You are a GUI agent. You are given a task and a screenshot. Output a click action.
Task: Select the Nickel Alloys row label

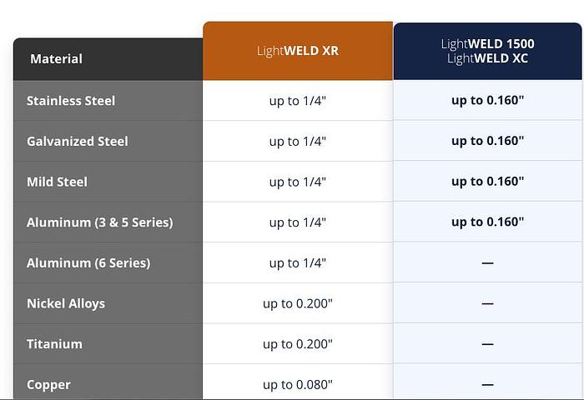coord(66,303)
